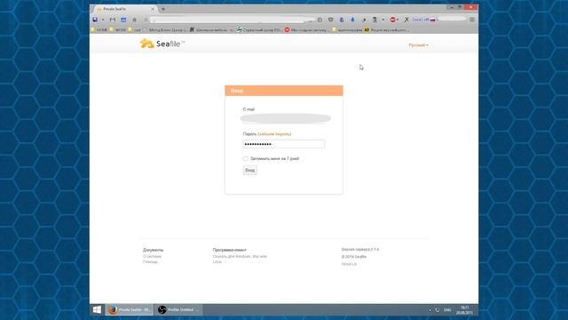Click the Pocket shield toolbar icon

[x=331, y=20]
